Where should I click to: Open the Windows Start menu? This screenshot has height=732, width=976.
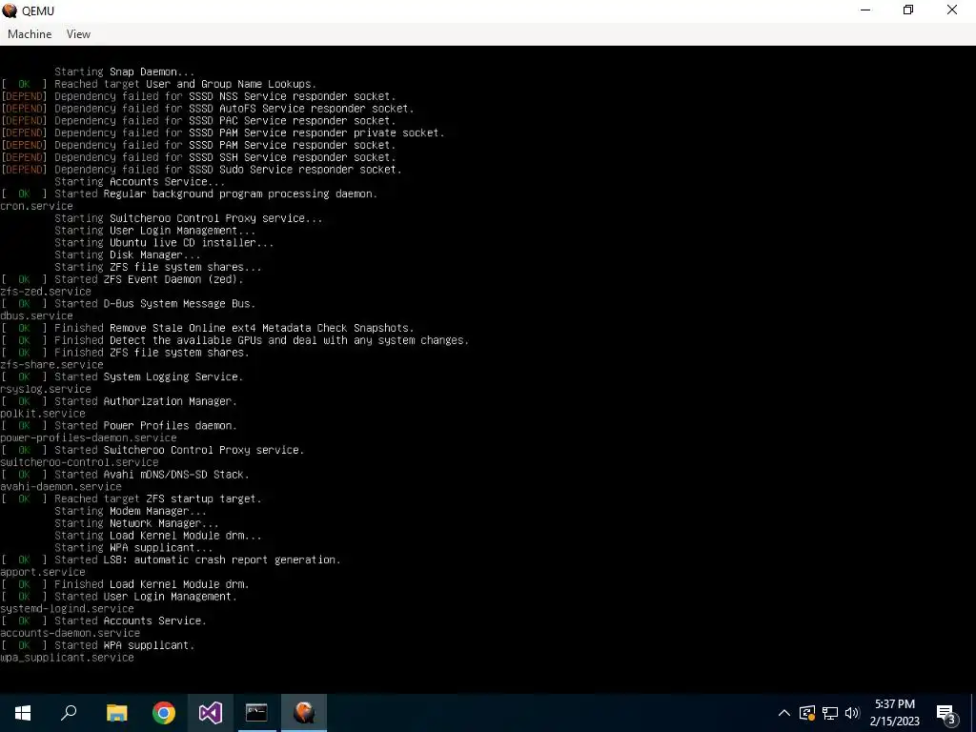(23, 713)
